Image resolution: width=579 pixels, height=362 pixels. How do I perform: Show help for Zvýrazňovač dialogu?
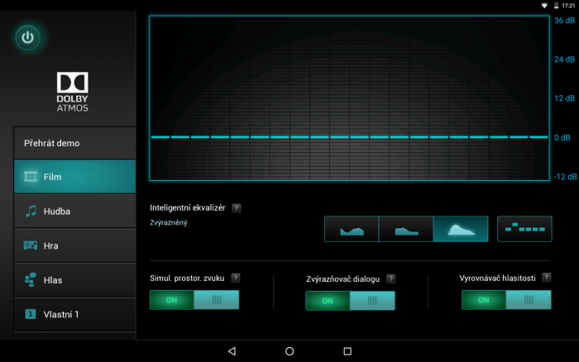[390, 279]
